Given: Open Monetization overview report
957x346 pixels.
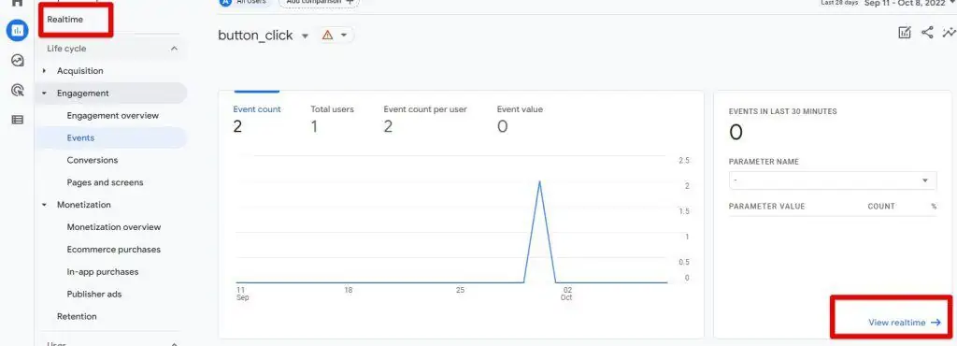Looking at the screenshot, I should [114, 227].
